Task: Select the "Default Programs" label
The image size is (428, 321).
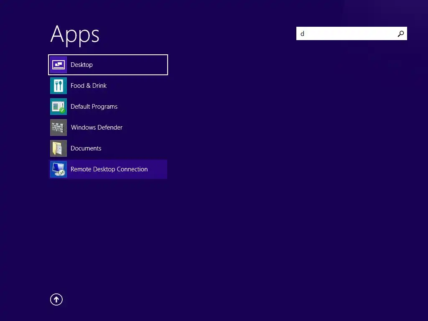Action: click(94, 107)
